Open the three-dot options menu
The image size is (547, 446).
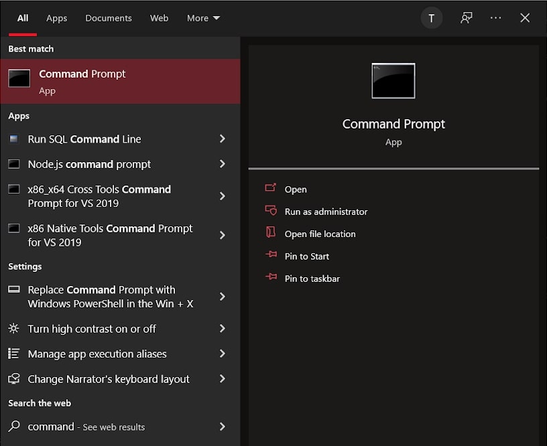point(495,18)
